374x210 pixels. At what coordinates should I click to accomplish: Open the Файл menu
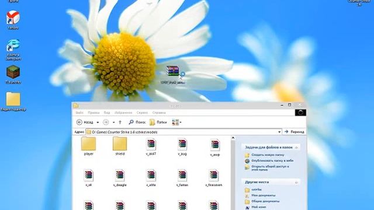79,113
